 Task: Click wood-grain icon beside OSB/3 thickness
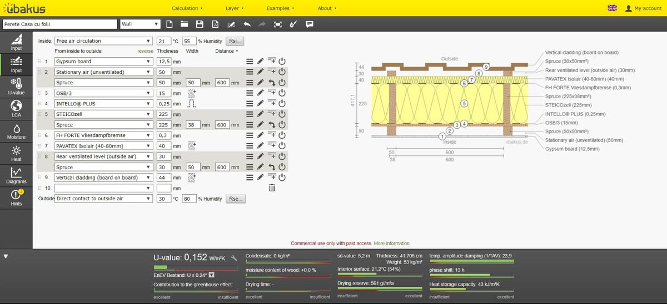(x=192, y=93)
